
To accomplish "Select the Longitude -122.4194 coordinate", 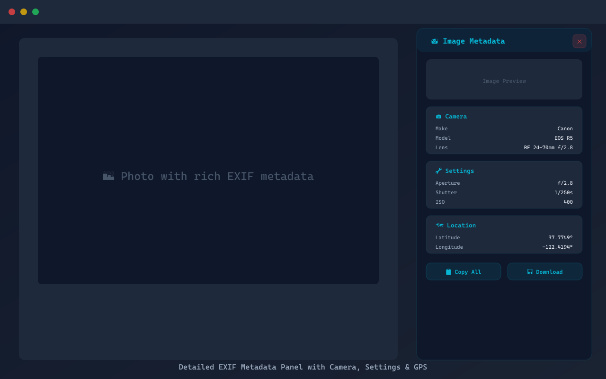I will pos(558,247).
